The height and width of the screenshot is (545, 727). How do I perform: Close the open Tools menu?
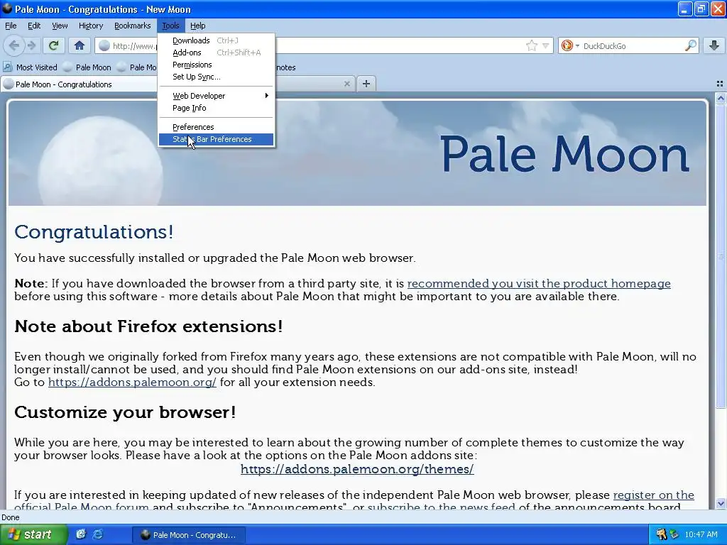(x=170, y=26)
